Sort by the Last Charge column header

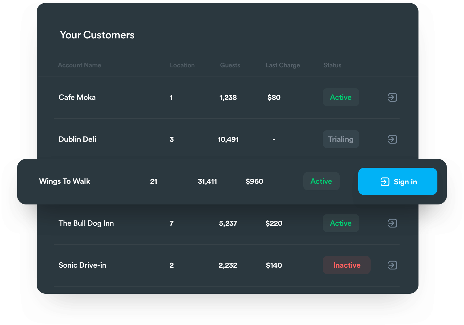pyautogui.click(x=283, y=65)
